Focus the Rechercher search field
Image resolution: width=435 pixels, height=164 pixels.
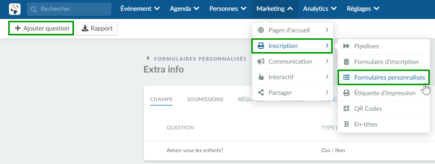click(69, 9)
